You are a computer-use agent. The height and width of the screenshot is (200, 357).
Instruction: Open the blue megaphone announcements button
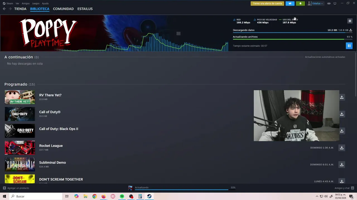pos(290,3)
